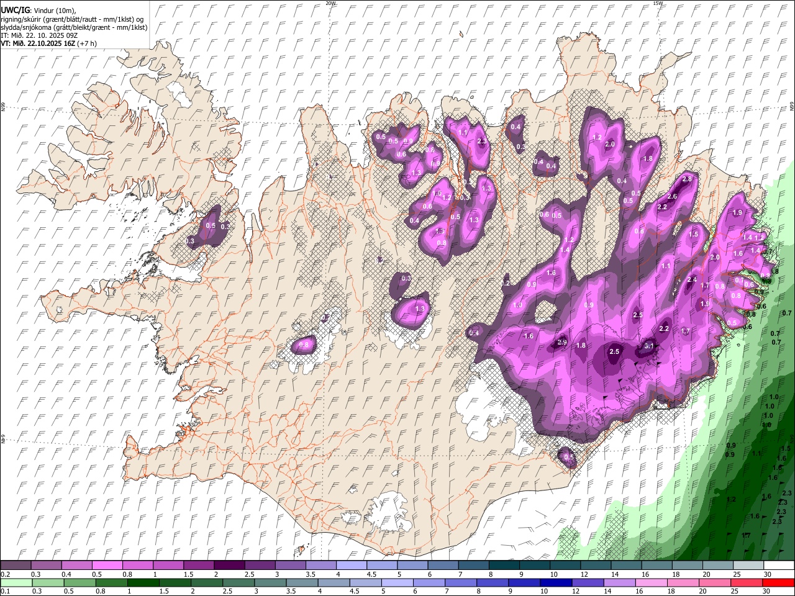Click the "0.2" label in snow legend
Screen dimensions: 795x596
pyautogui.click(x=4, y=574)
